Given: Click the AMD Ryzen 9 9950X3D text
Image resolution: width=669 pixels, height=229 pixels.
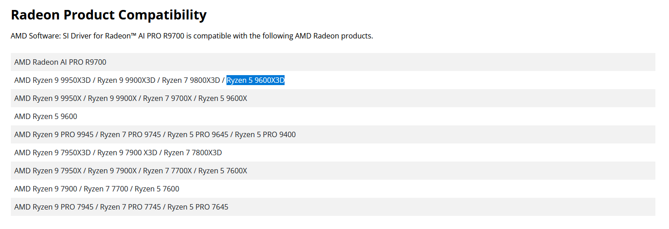Looking at the screenshot, I should [53, 81].
